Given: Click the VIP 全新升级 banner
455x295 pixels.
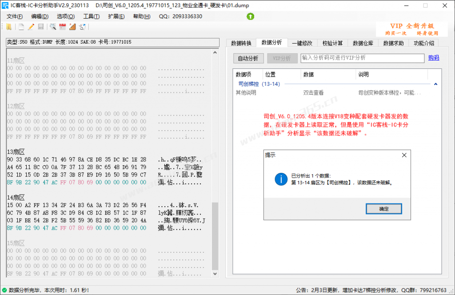Looking at the screenshot, I should (x=411, y=29).
